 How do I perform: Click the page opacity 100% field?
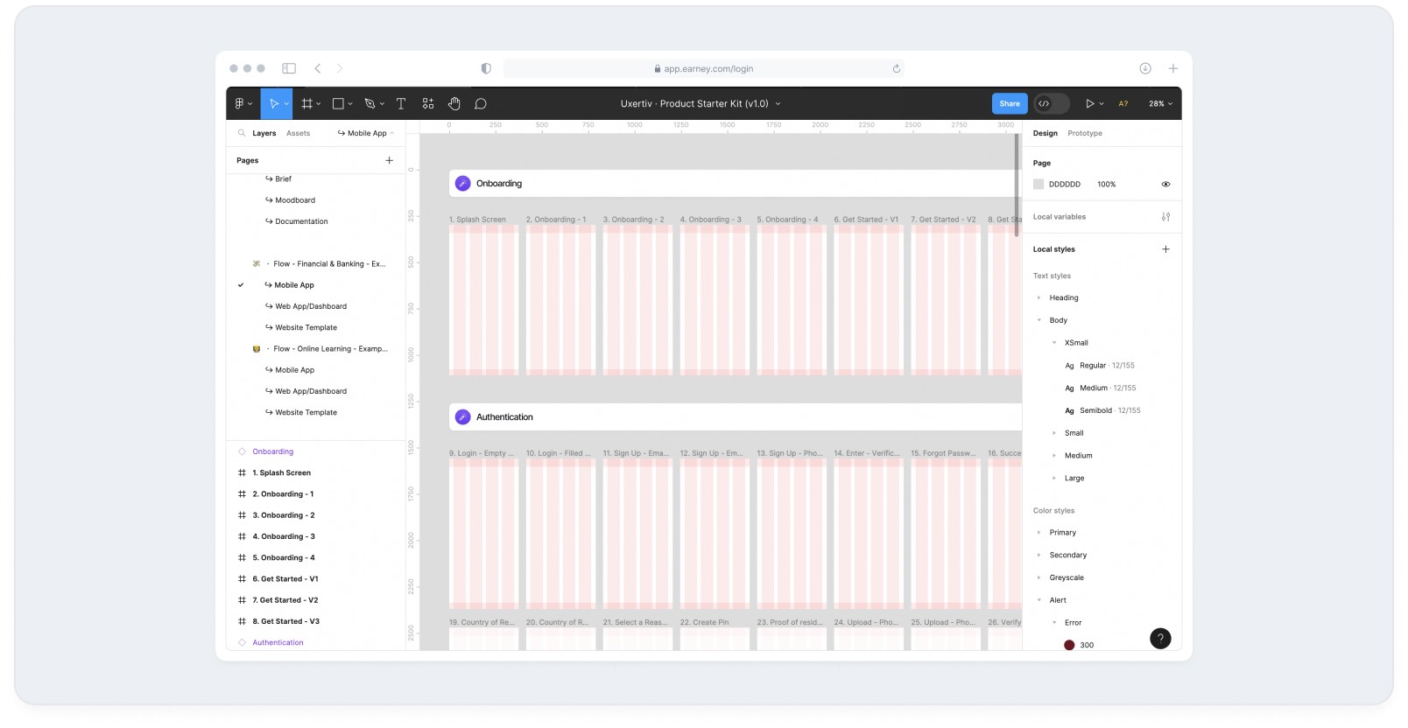[1107, 185]
